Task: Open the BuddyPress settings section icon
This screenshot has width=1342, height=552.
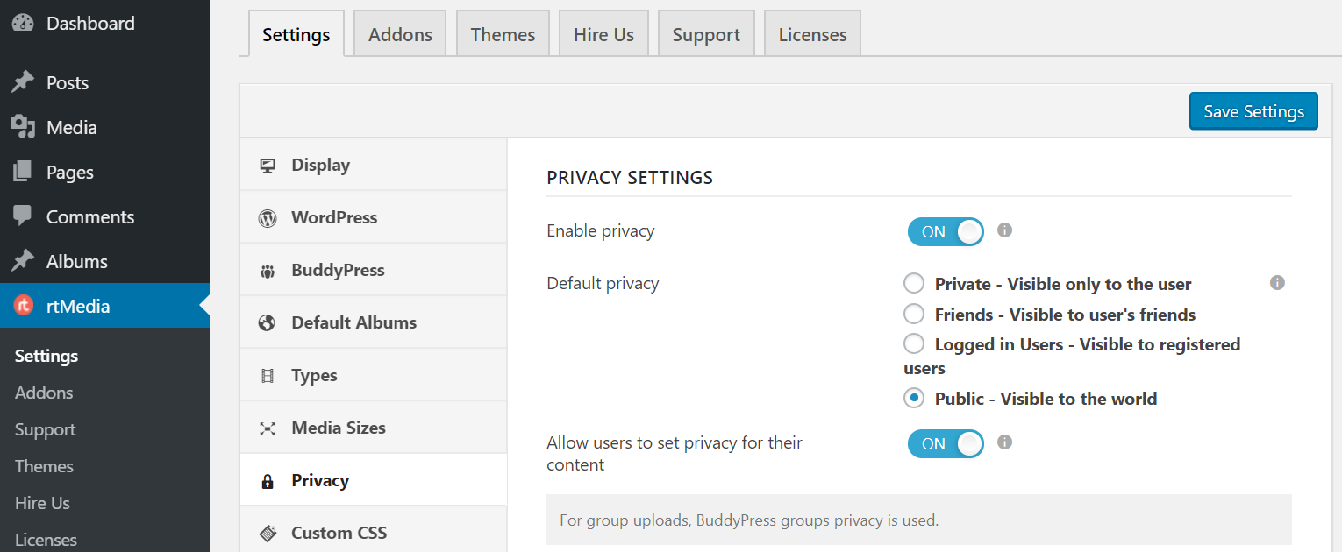Action: point(267,270)
